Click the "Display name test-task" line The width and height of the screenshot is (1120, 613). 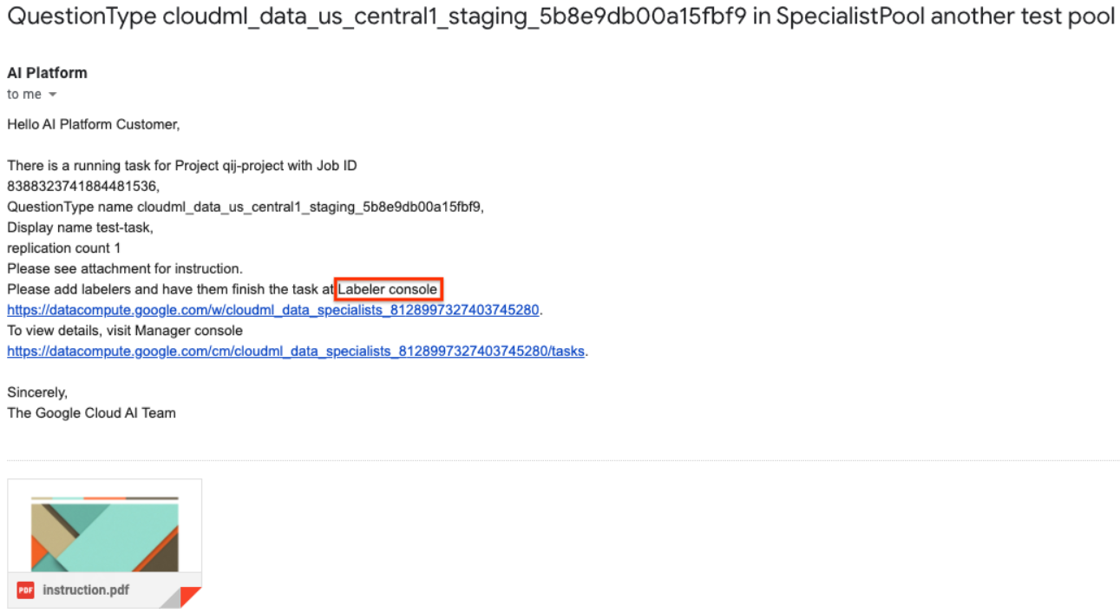point(80,227)
